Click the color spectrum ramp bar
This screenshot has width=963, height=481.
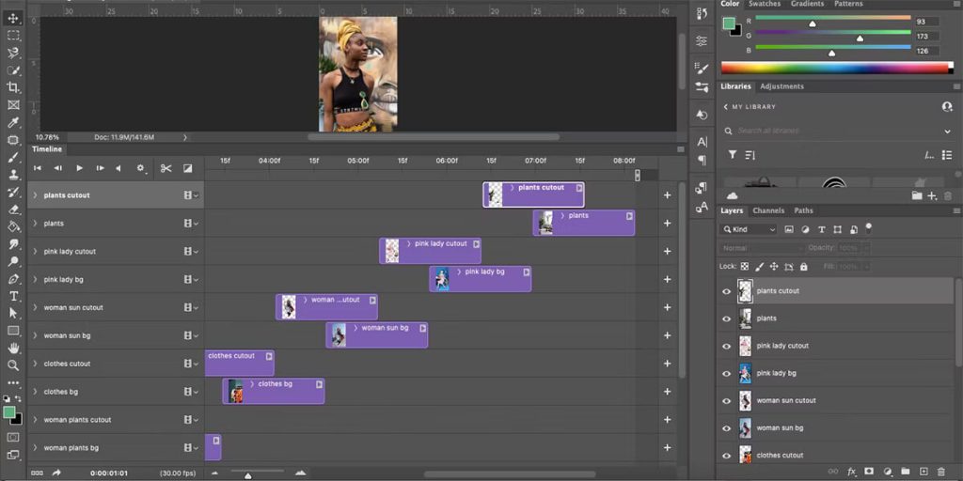click(x=836, y=68)
